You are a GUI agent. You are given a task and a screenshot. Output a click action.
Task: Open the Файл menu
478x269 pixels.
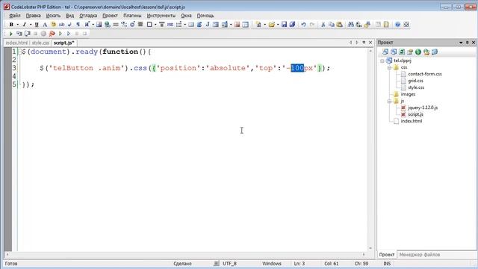(x=15, y=16)
